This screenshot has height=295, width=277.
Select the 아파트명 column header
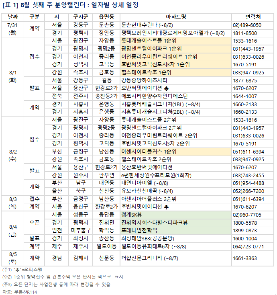175,17
